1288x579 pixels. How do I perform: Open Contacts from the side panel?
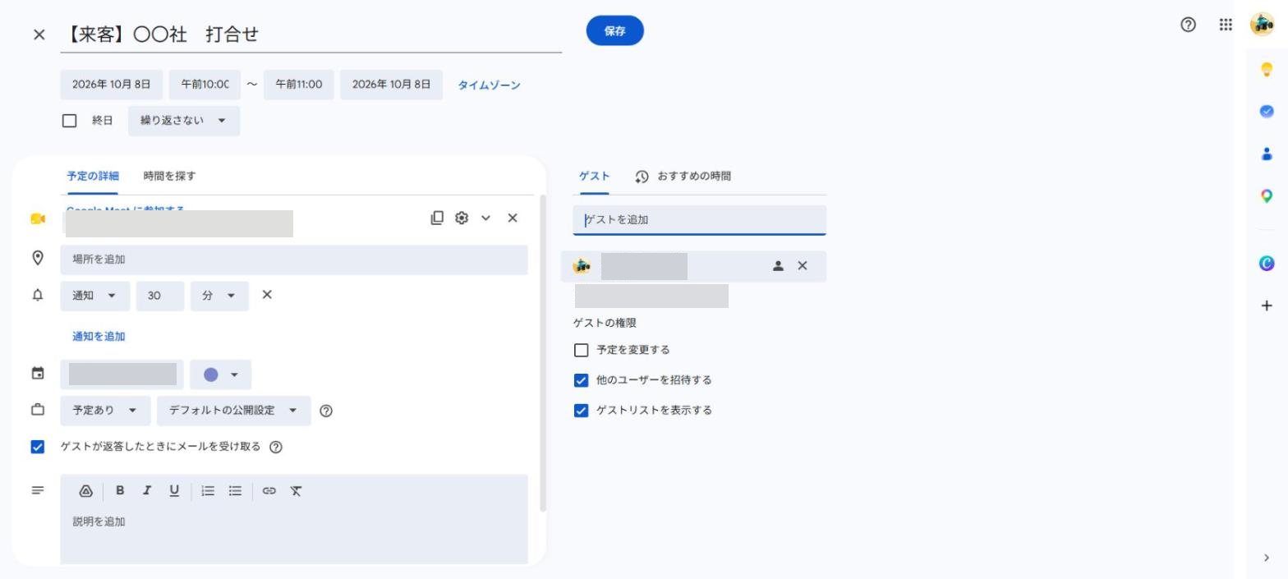coord(1267,154)
